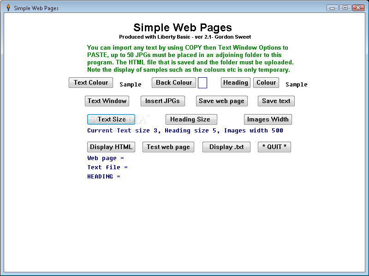Click the 'Text file =' label
The image size is (369, 276).
click(107, 167)
